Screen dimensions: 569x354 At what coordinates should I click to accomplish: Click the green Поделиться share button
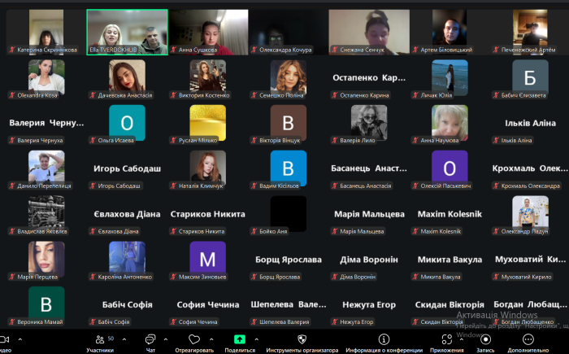240,339
